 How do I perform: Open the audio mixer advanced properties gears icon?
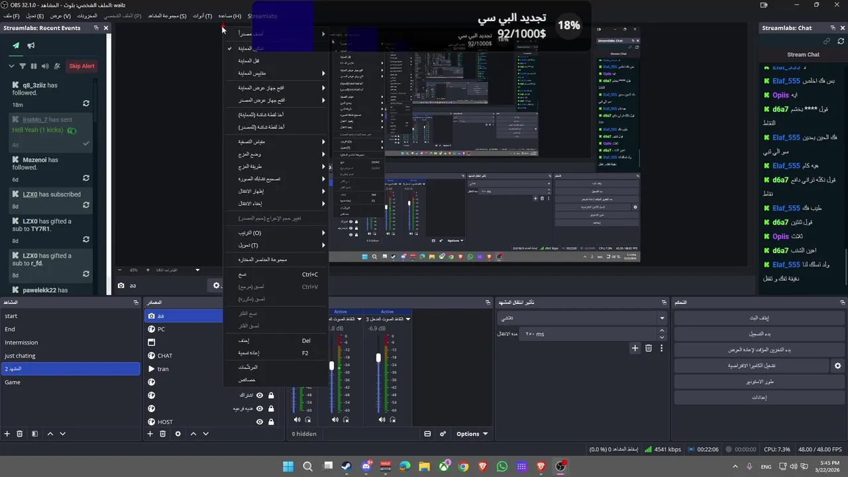tap(443, 434)
